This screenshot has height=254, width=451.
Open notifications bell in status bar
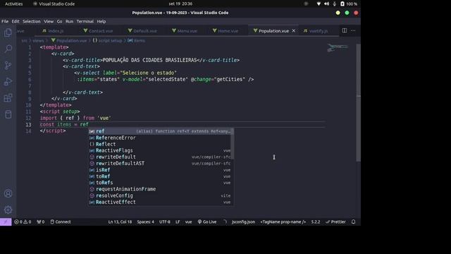pyautogui.click(x=354, y=222)
